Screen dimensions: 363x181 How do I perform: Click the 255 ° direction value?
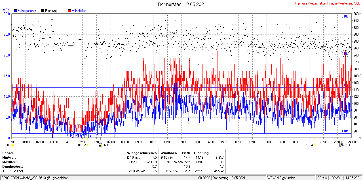pos(199,171)
